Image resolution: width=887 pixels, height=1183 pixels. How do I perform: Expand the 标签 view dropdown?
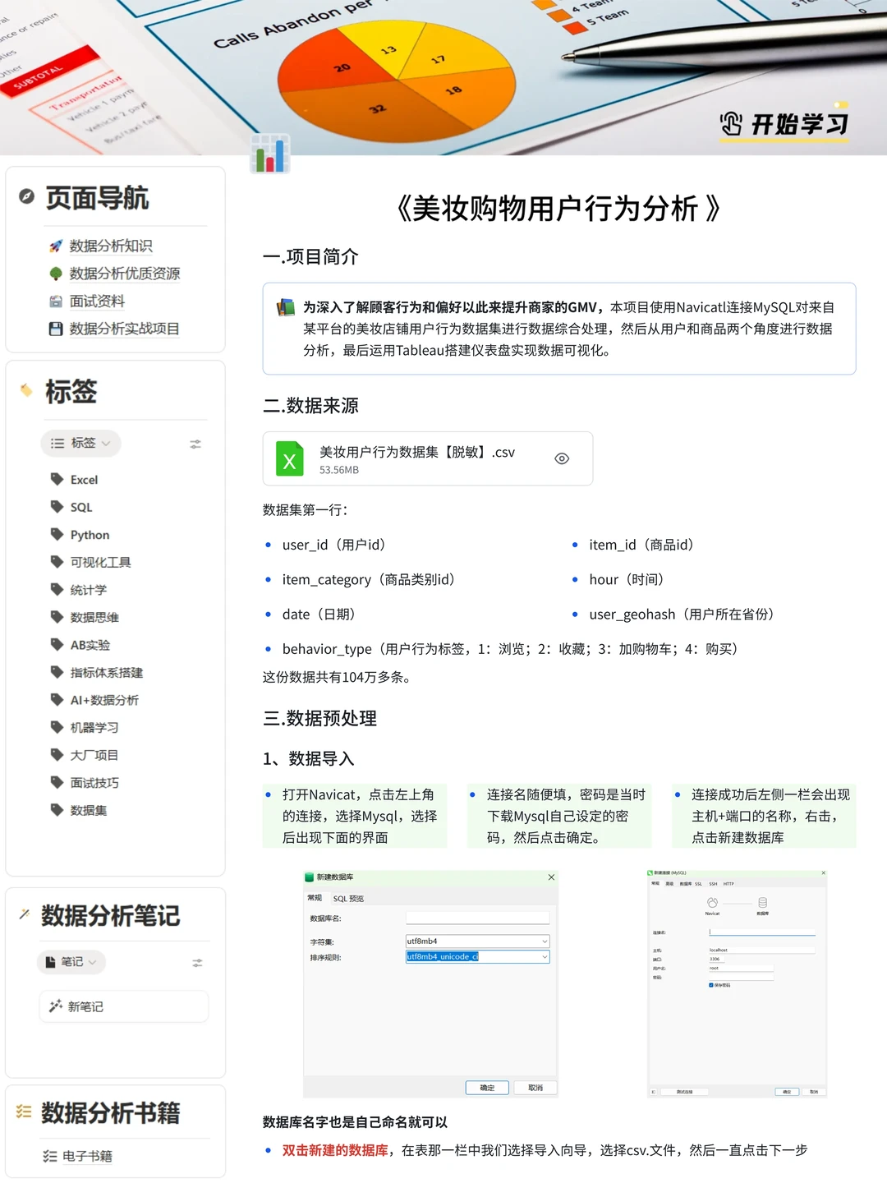click(80, 444)
